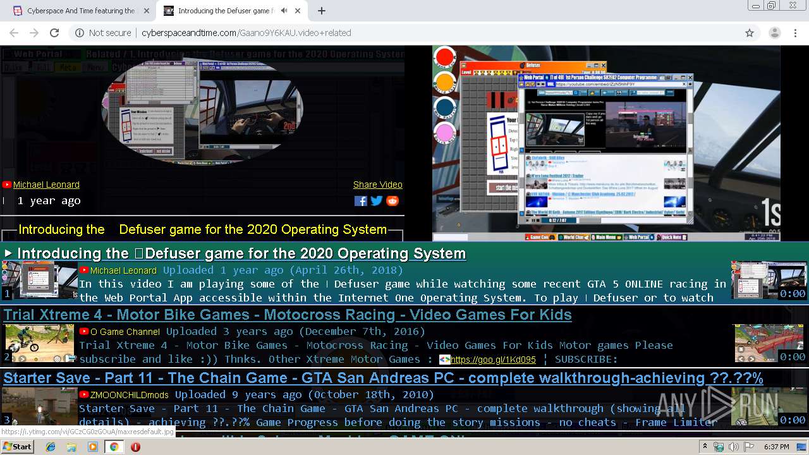This screenshot has height=455, width=809.
Task: Open Windows Media Player in taskbar
Action: click(x=93, y=447)
